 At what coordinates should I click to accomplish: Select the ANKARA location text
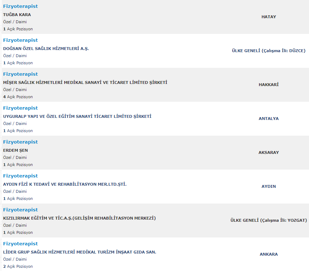pyautogui.click(x=269, y=254)
